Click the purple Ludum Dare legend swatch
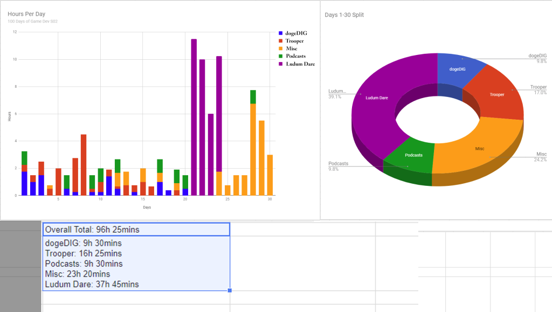 pos(281,64)
